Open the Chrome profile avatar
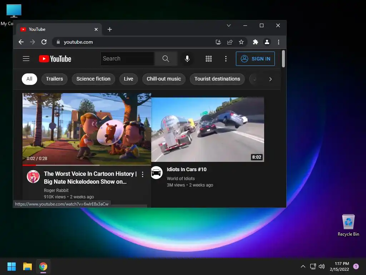366x275 pixels. tap(267, 42)
